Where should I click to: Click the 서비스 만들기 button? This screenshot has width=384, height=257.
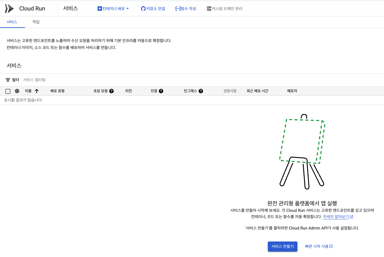coord(283,246)
